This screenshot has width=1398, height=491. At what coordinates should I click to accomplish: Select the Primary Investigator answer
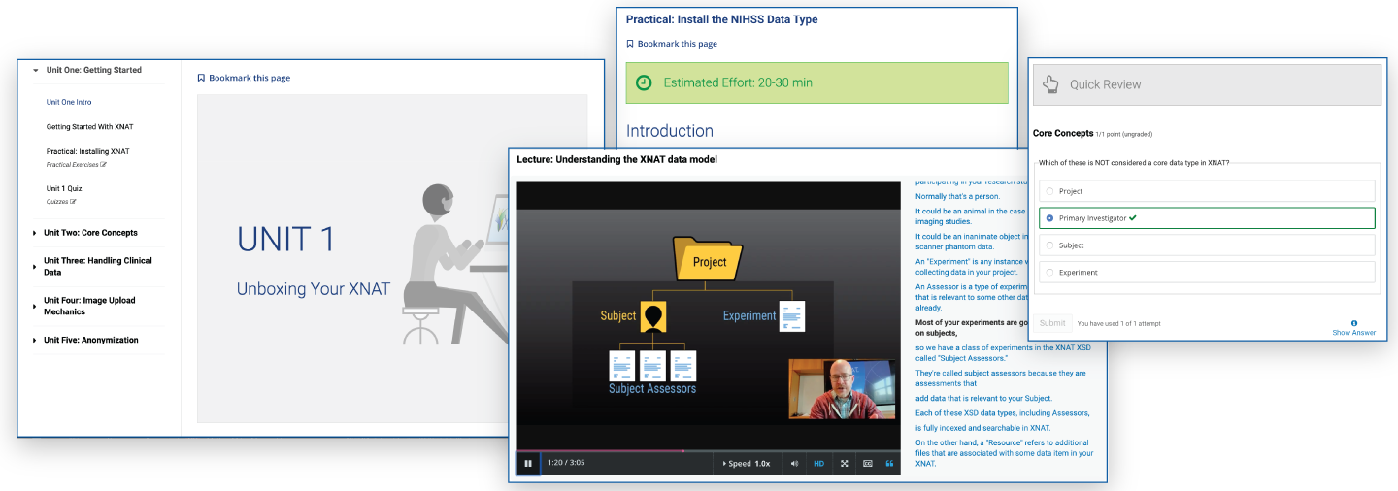1207,218
